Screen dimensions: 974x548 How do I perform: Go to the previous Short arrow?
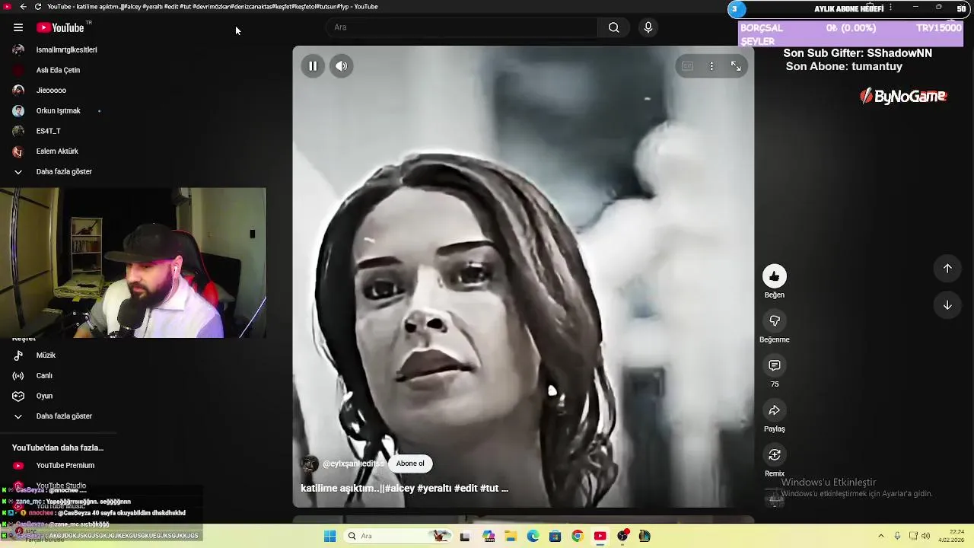click(947, 268)
